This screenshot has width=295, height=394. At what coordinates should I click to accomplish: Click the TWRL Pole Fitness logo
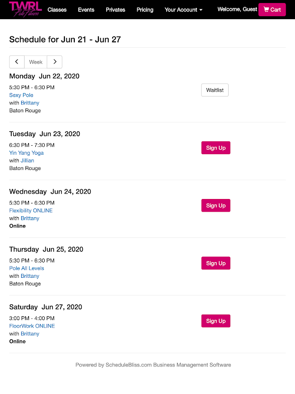tap(25, 9)
